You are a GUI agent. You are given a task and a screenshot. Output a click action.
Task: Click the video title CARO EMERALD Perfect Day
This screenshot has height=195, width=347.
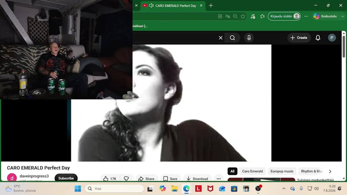click(x=38, y=168)
